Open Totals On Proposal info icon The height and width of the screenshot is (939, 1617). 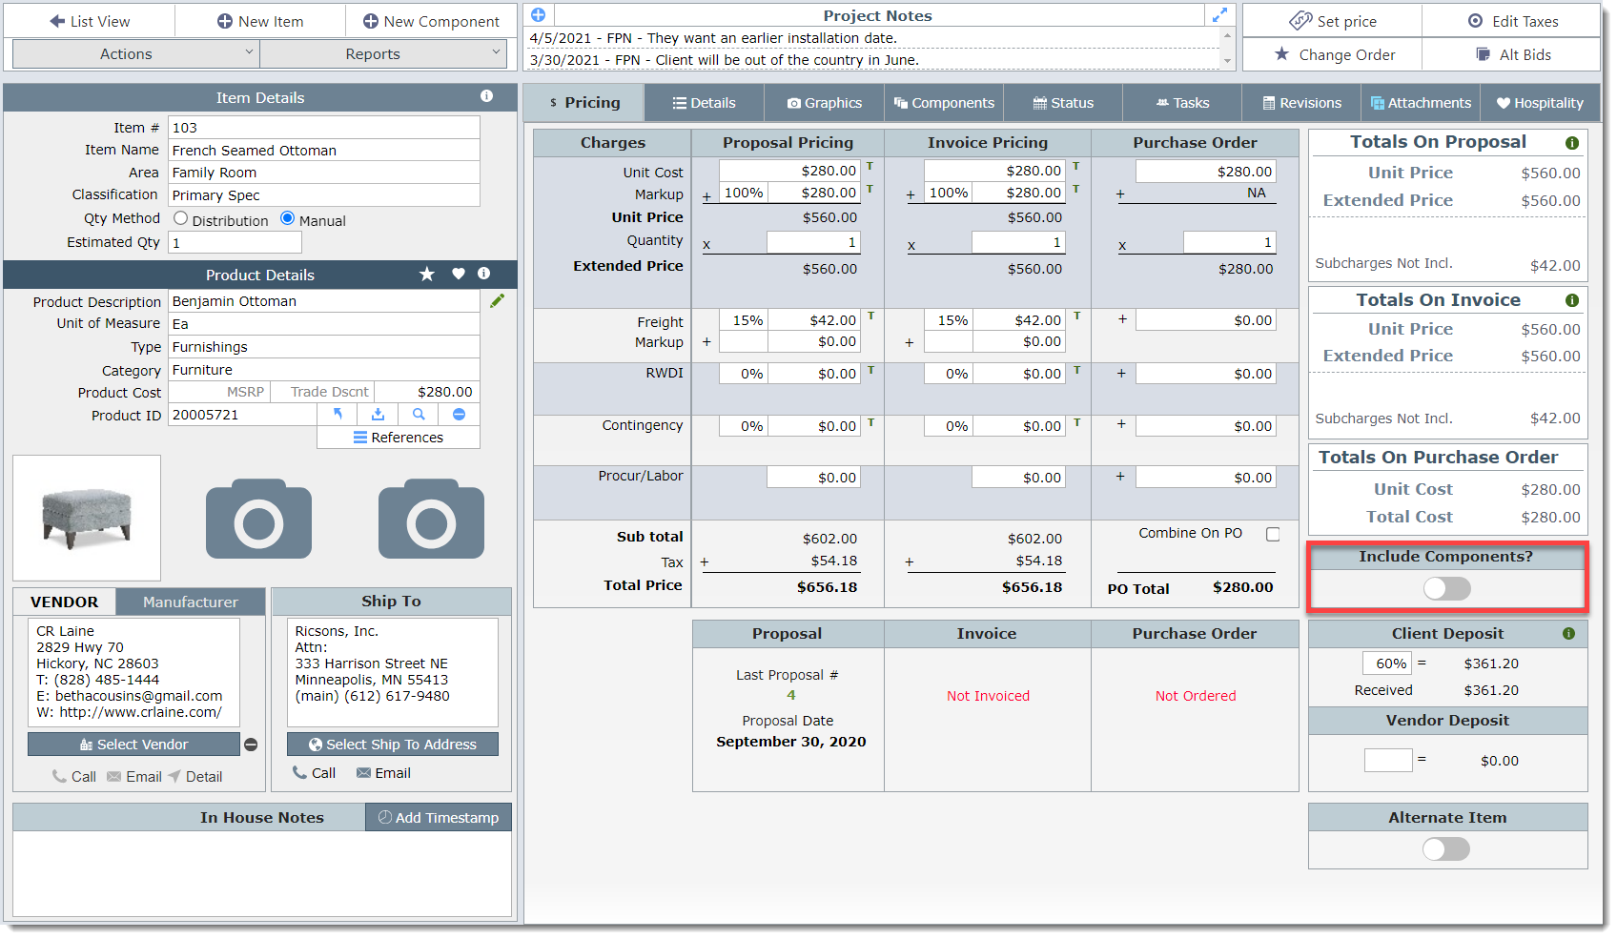(x=1572, y=143)
